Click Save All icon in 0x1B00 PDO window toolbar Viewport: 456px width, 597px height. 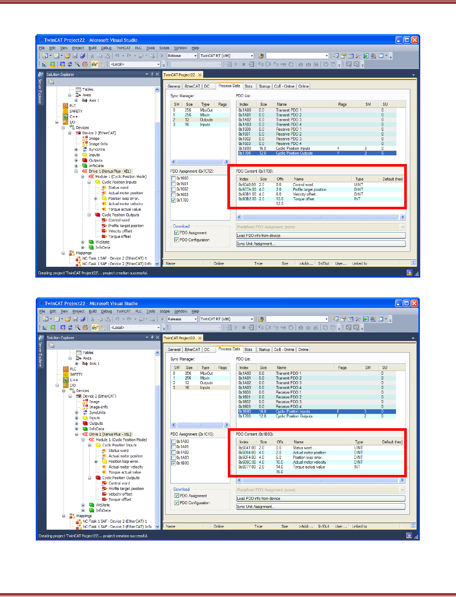click(x=83, y=319)
